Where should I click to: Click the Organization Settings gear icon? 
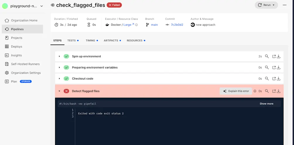(x=7, y=73)
